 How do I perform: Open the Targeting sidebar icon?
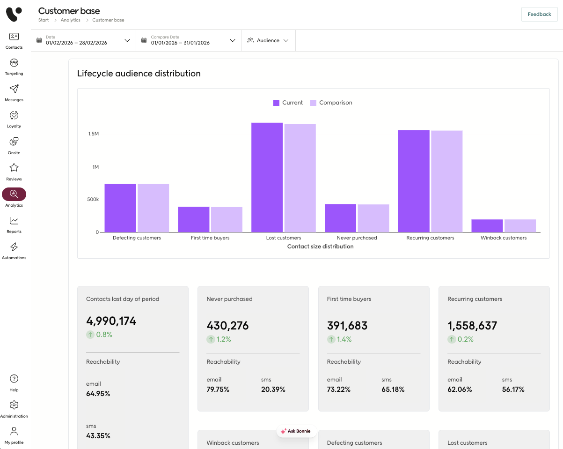click(14, 63)
